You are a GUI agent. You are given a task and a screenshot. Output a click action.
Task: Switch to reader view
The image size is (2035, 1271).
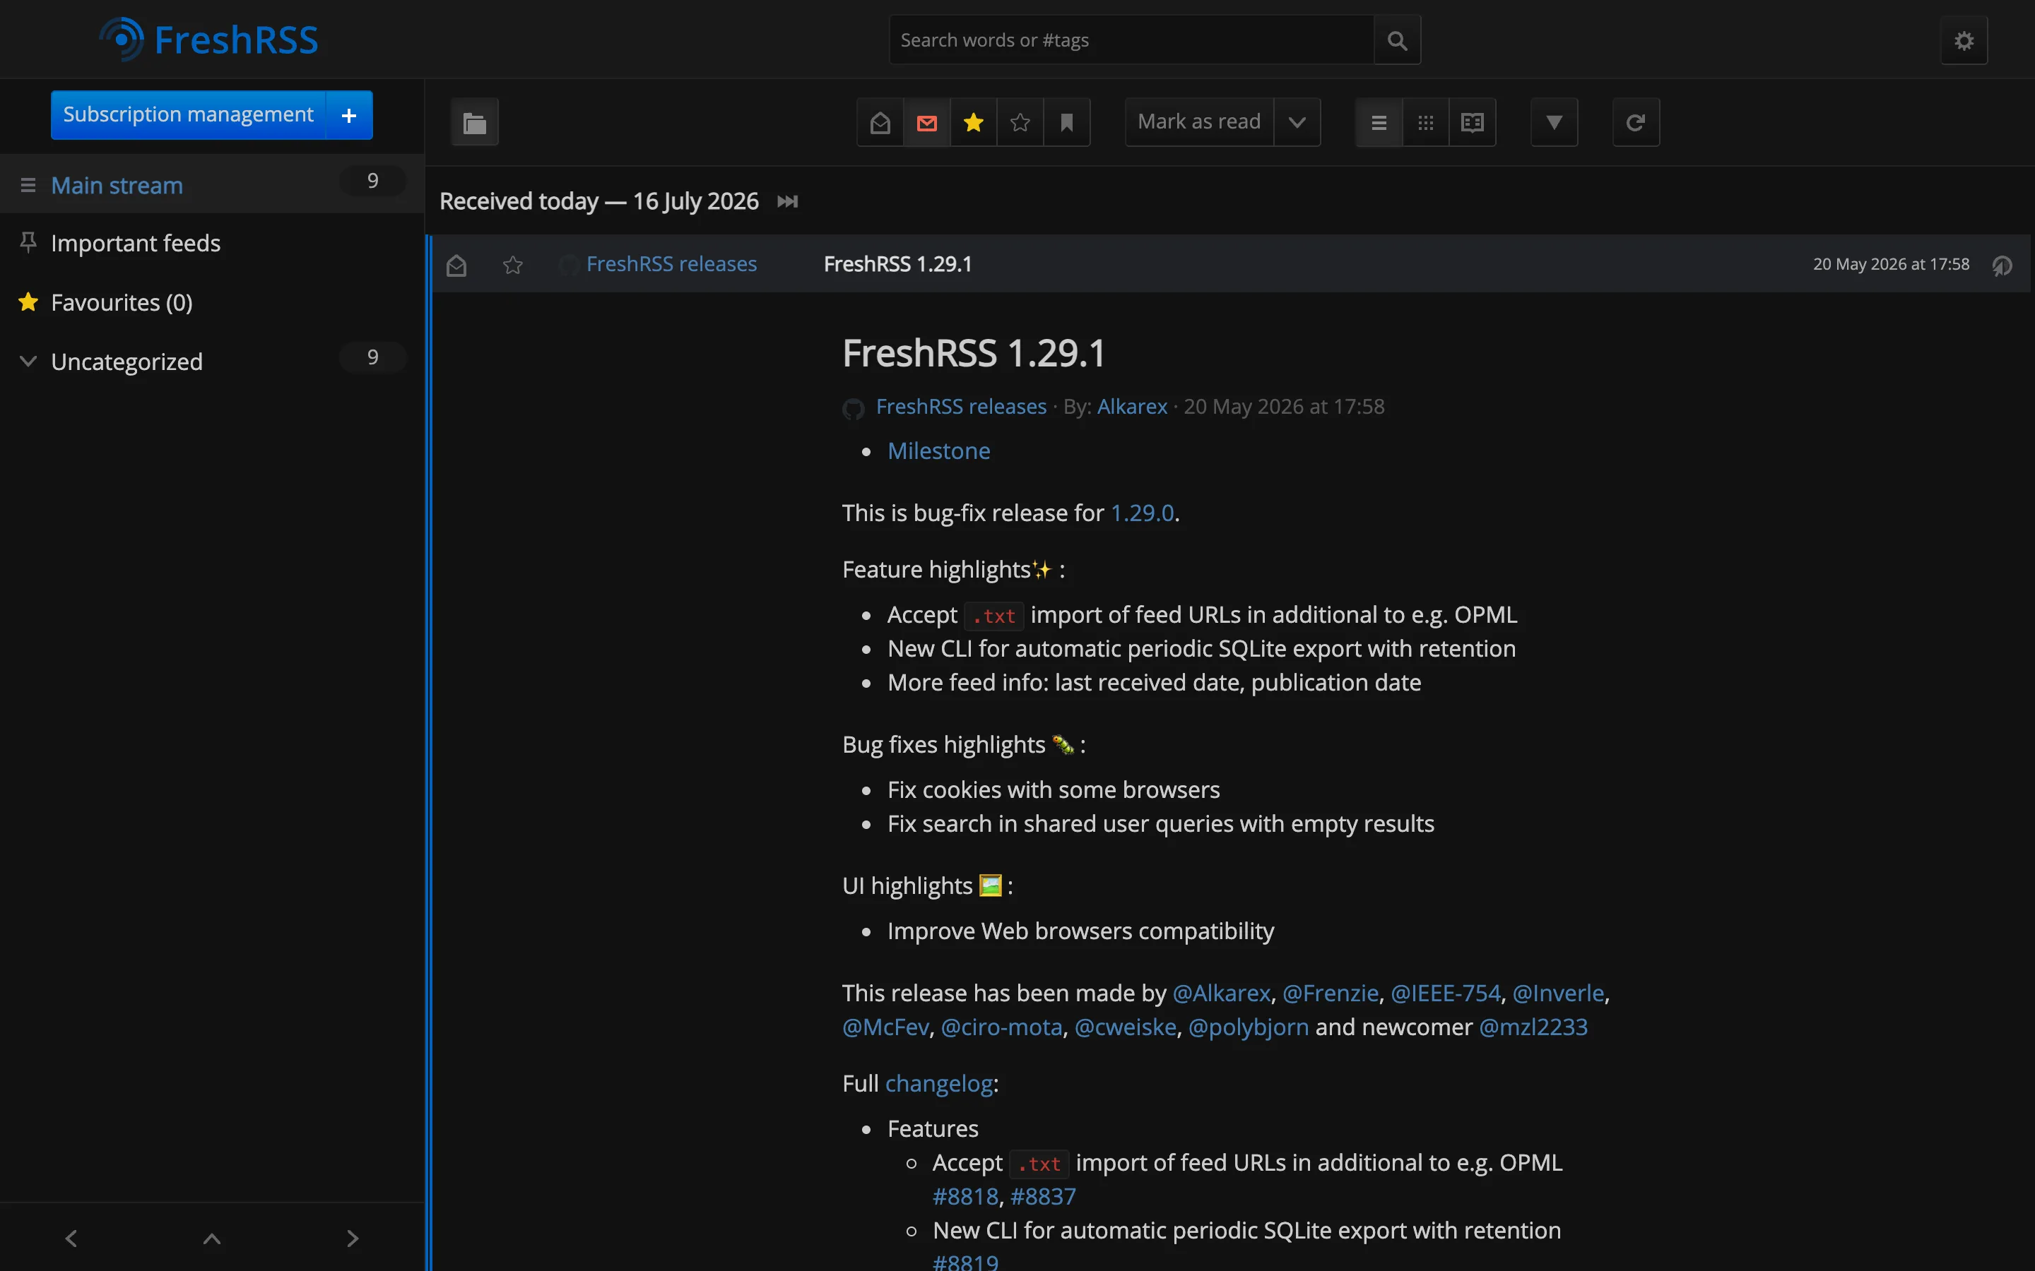tap(1473, 123)
